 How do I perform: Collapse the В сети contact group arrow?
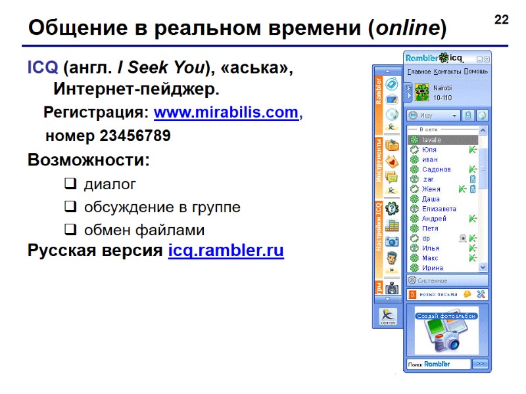point(483,130)
